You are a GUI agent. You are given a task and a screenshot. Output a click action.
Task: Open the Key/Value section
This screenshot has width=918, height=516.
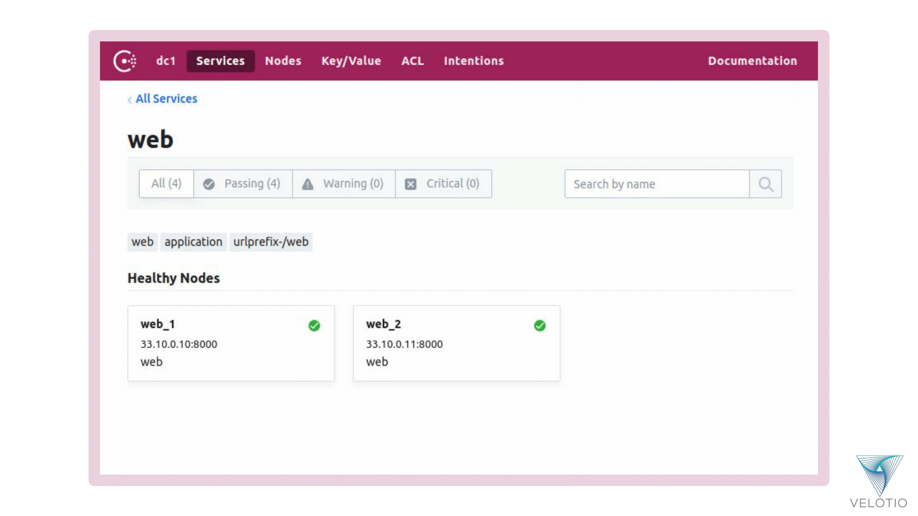tap(351, 61)
